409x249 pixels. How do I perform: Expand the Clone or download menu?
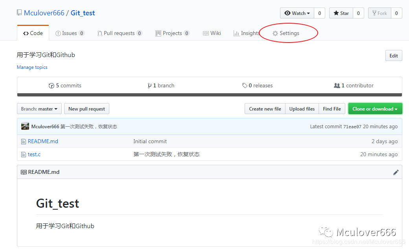[375, 109]
